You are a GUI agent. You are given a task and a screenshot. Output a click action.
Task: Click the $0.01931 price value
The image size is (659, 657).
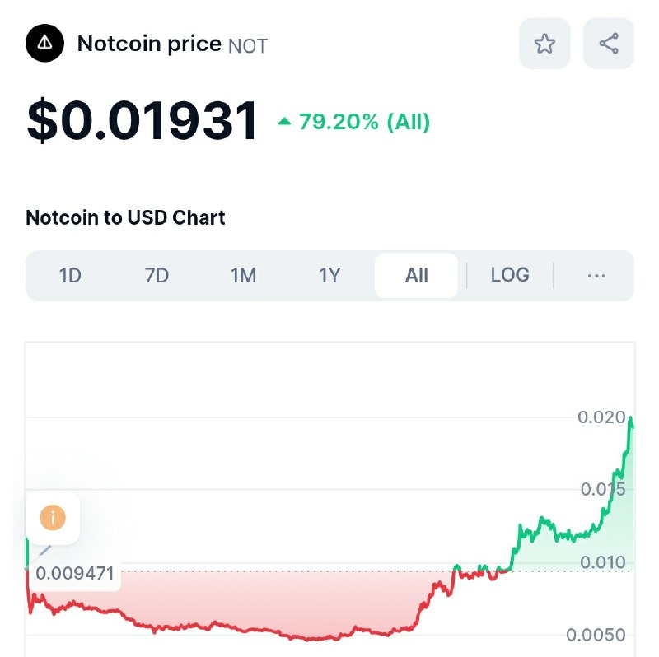pos(142,120)
